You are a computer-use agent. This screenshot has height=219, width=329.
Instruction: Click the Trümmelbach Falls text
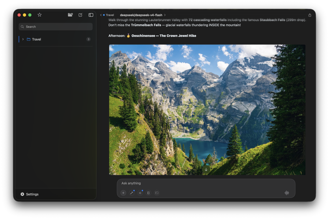[x=146, y=25]
